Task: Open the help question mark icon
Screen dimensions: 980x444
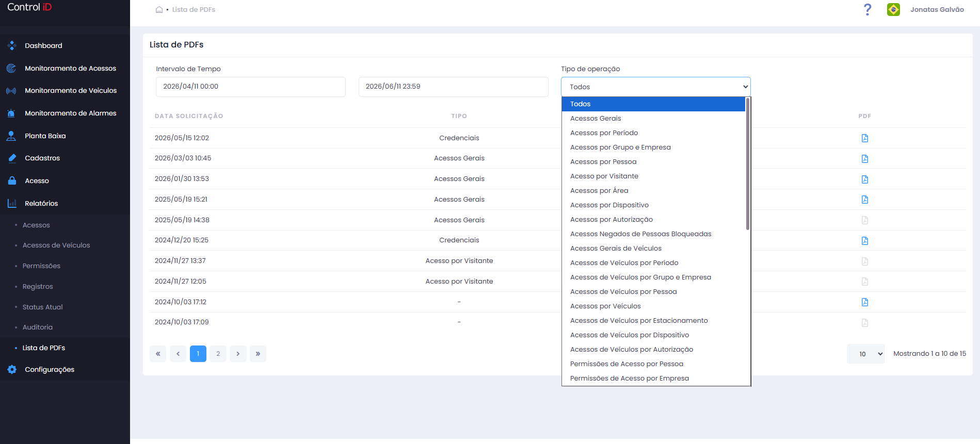Action: click(x=867, y=9)
